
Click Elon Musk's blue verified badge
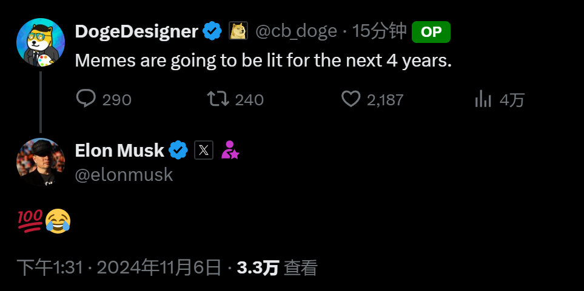178,150
